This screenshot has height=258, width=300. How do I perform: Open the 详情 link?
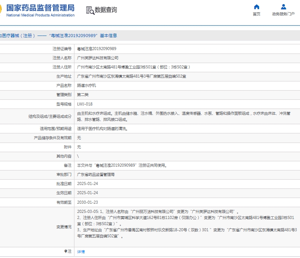[81, 252]
